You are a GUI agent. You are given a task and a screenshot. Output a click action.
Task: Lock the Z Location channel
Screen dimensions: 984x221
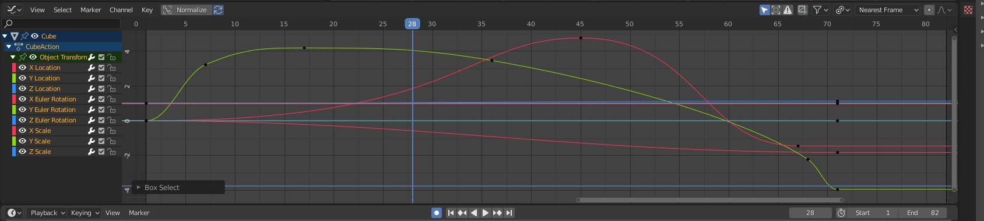click(111, 89)
